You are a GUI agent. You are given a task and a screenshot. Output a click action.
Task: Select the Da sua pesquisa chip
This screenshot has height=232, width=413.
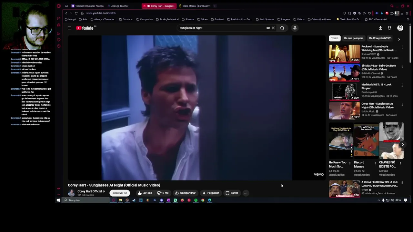click(x=354, y=38)
